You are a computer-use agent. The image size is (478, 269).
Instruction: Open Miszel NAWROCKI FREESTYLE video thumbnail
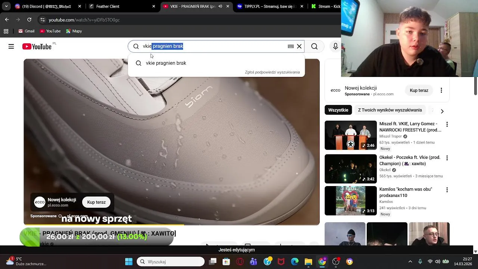[x=351, y=135]
